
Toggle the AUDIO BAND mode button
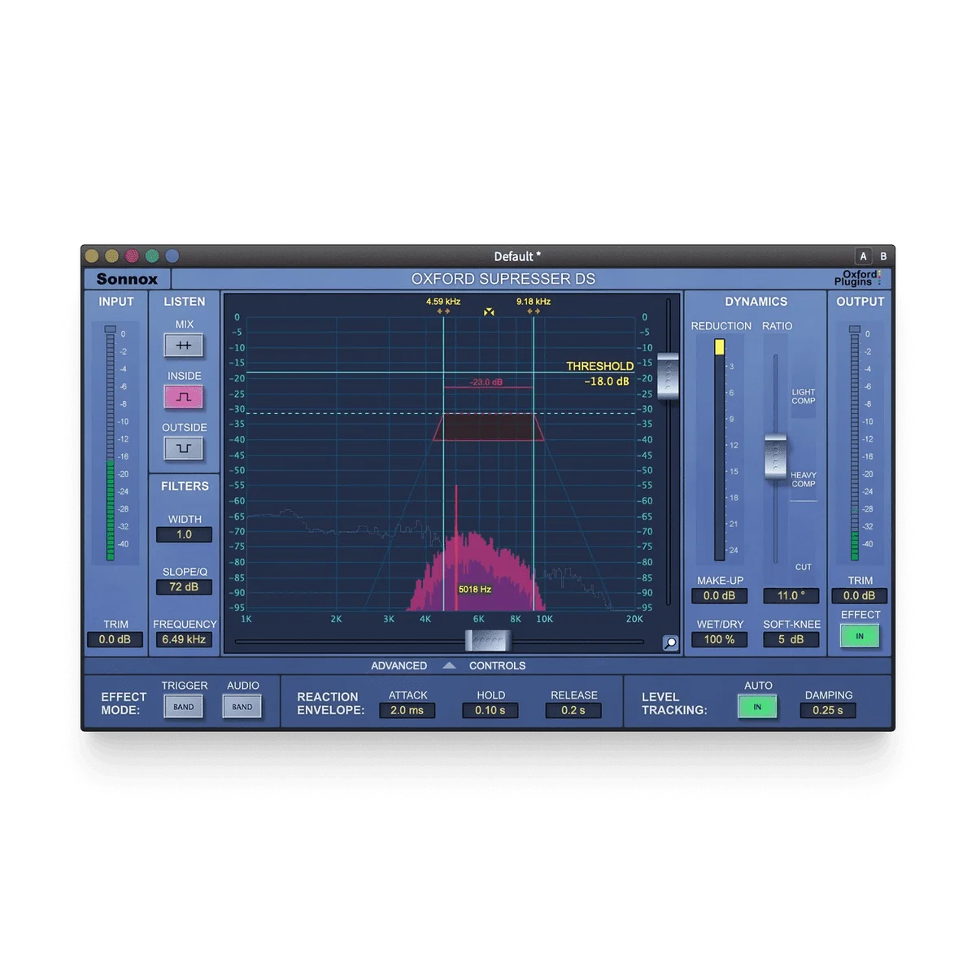tap(242, 707)
